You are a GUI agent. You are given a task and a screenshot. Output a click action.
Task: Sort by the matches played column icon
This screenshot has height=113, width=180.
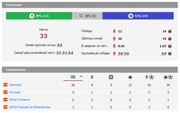pyautogui.click(x=73, y=77)
